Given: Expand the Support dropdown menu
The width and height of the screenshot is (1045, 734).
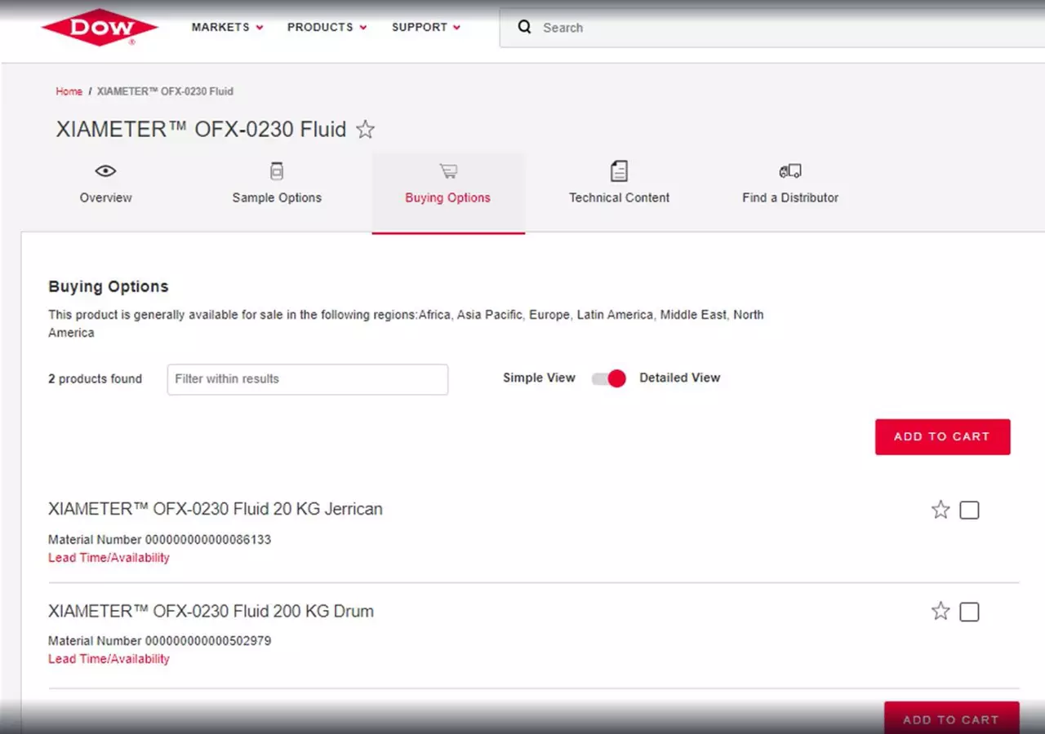Looking at the screenshot, I should 425,28.
